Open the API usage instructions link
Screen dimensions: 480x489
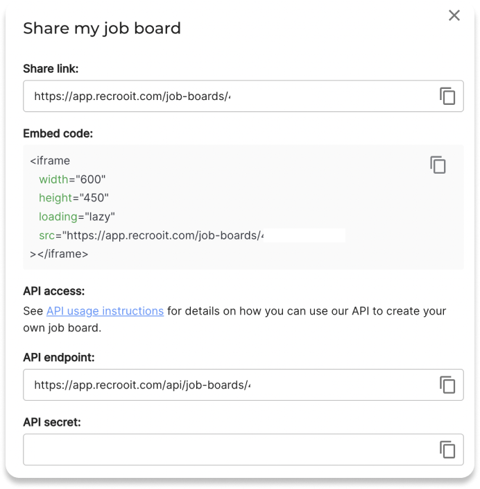coord(105,310)
